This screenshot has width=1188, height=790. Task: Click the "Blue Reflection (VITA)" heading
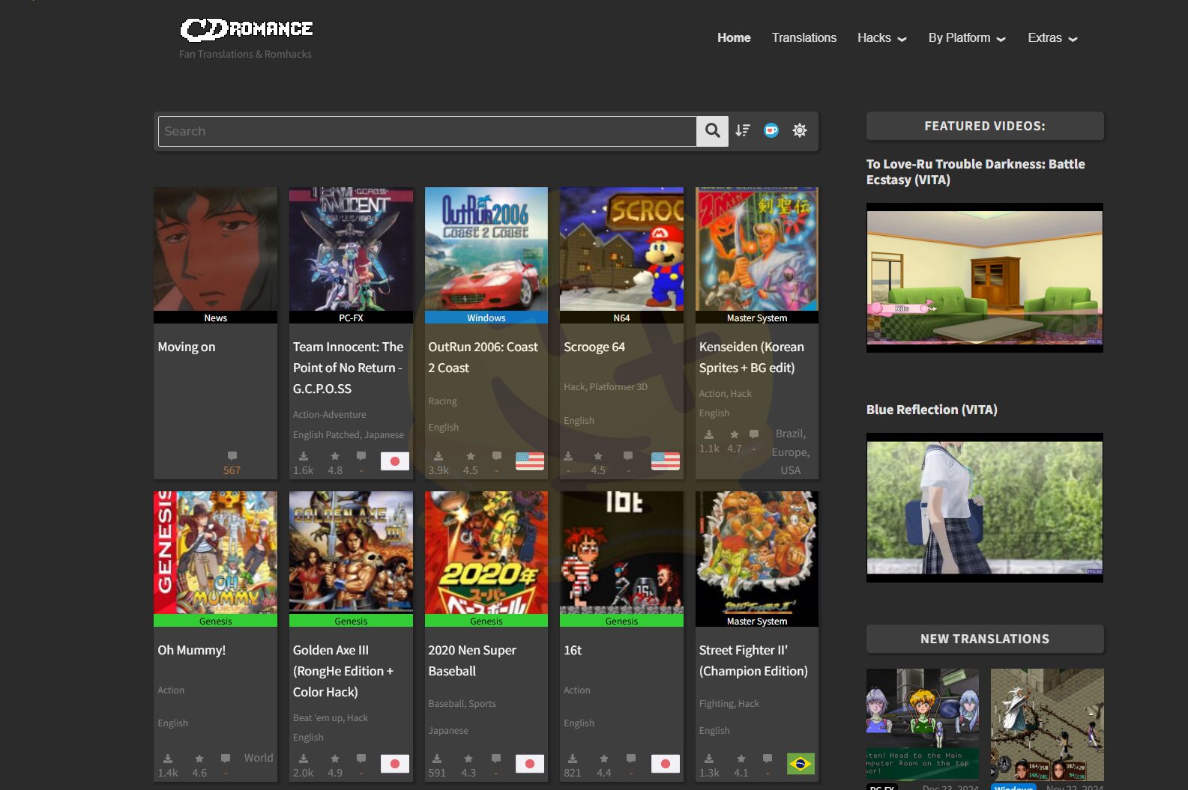[x=932, y=410]
